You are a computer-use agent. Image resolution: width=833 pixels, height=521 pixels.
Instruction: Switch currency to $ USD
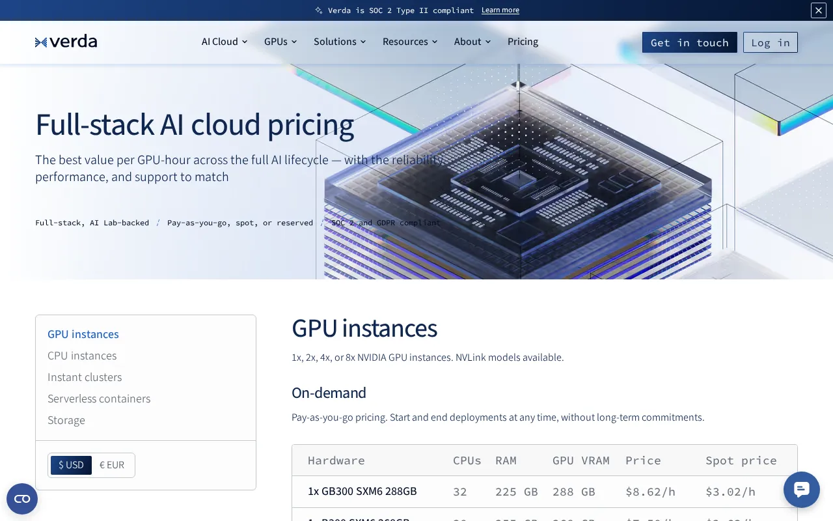click(71, 465)
